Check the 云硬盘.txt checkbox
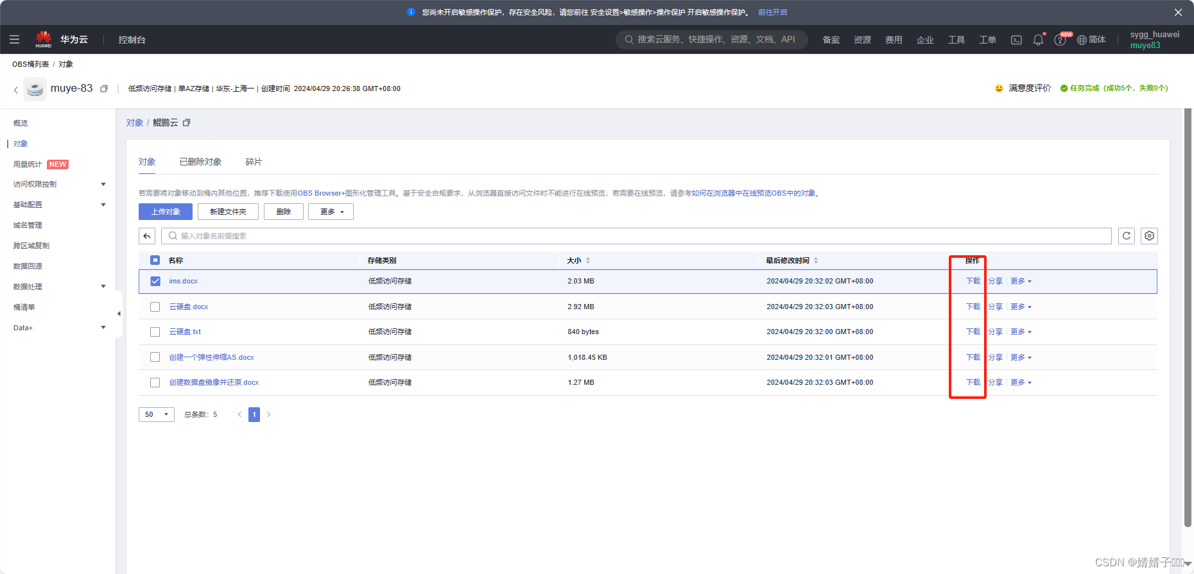The height and width of the screenshot is (574, 1194). click(155, 332)
